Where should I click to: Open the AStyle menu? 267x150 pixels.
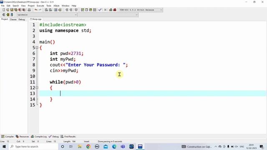click(56, 6)
